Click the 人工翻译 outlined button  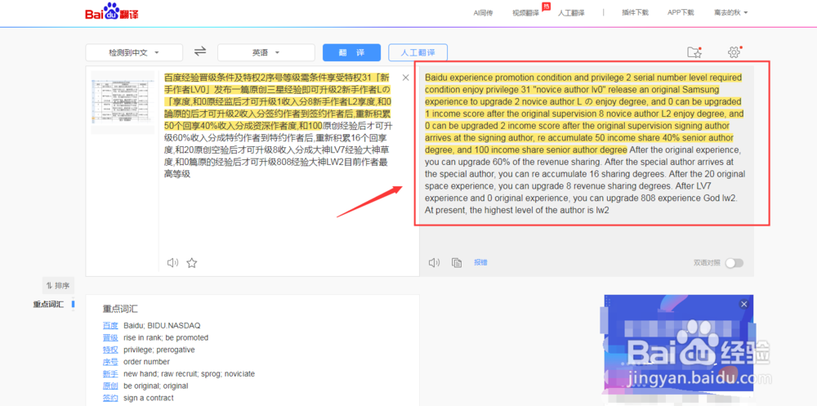417,52
